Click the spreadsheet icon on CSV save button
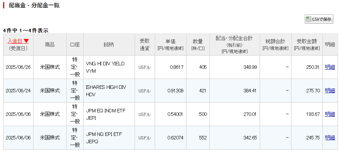Image resolution: width=340 pixels, height=151 pixels. click(308, 19)
